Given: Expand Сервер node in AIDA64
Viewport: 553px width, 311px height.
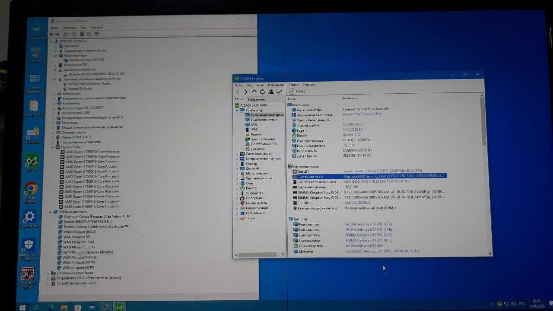Looking at the screenshot, I should tap(237, 164).
